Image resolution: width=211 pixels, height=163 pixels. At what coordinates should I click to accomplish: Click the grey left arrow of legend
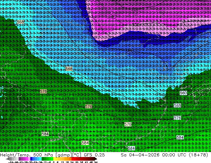coord(7,159)
